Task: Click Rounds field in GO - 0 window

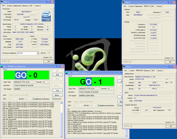Action: click(46, 82)
